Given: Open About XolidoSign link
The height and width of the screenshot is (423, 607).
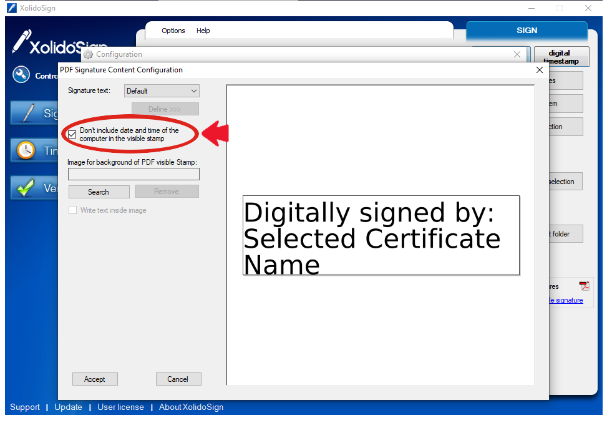Looking at the screenshot, I should (x=192, y=407).
